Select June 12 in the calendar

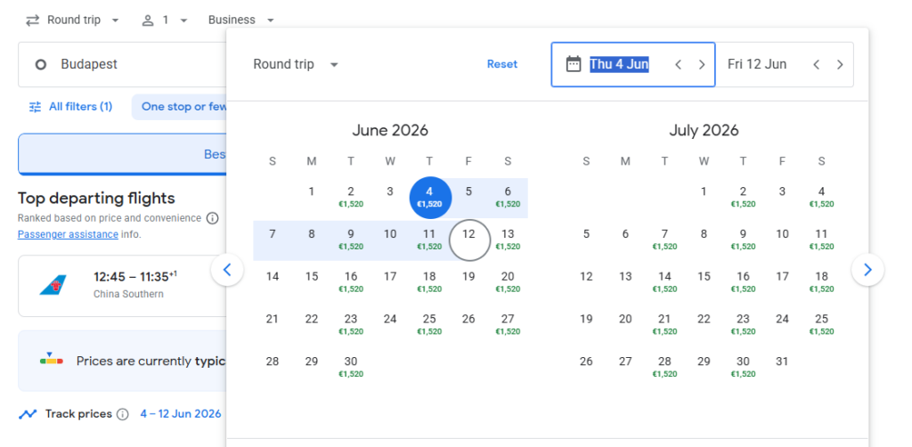point(468,240)
